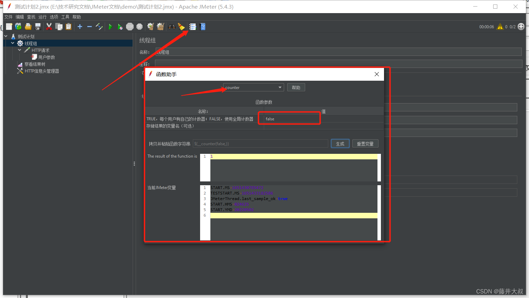The image size is (529, 298).
Task: Click the split pane divider handle
Action: (134, 164)
